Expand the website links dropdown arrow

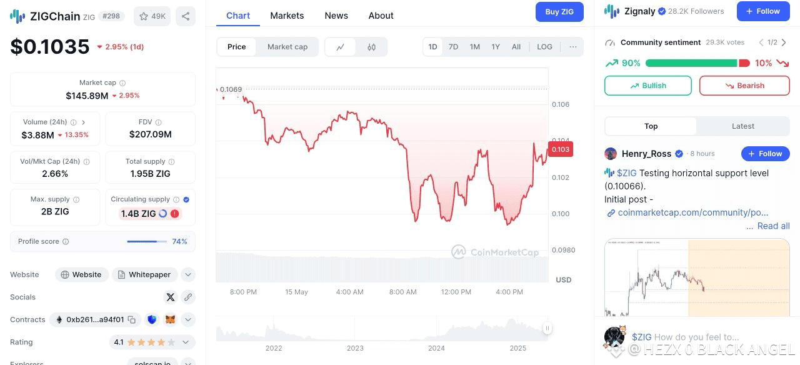pos(188,274)
